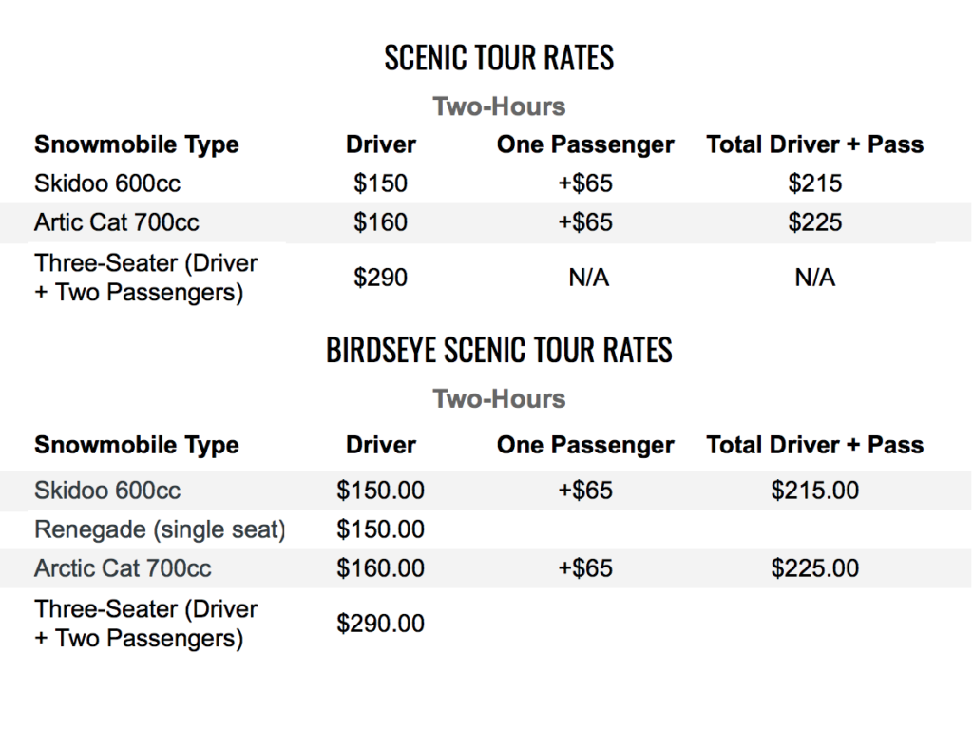The height and width of the screenshot is (731, 973).
Task: Click the $225.00 Arctic Cat total
Action: click(x=814, y=568)
